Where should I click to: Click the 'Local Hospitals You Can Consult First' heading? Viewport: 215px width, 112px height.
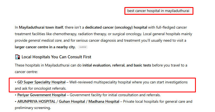56,57
